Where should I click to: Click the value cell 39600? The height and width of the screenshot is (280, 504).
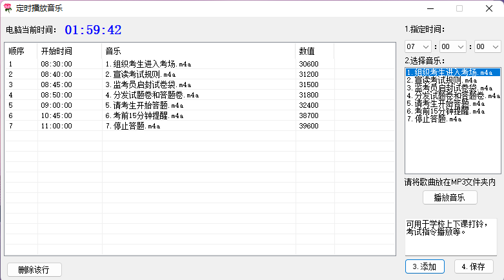click(308, 126)
